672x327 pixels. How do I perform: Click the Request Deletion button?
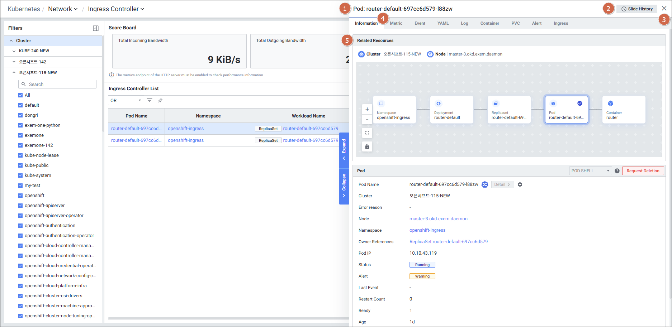point(643,171)
